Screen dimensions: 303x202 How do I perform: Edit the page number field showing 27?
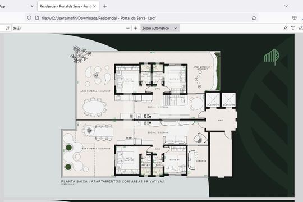(6, 28)
